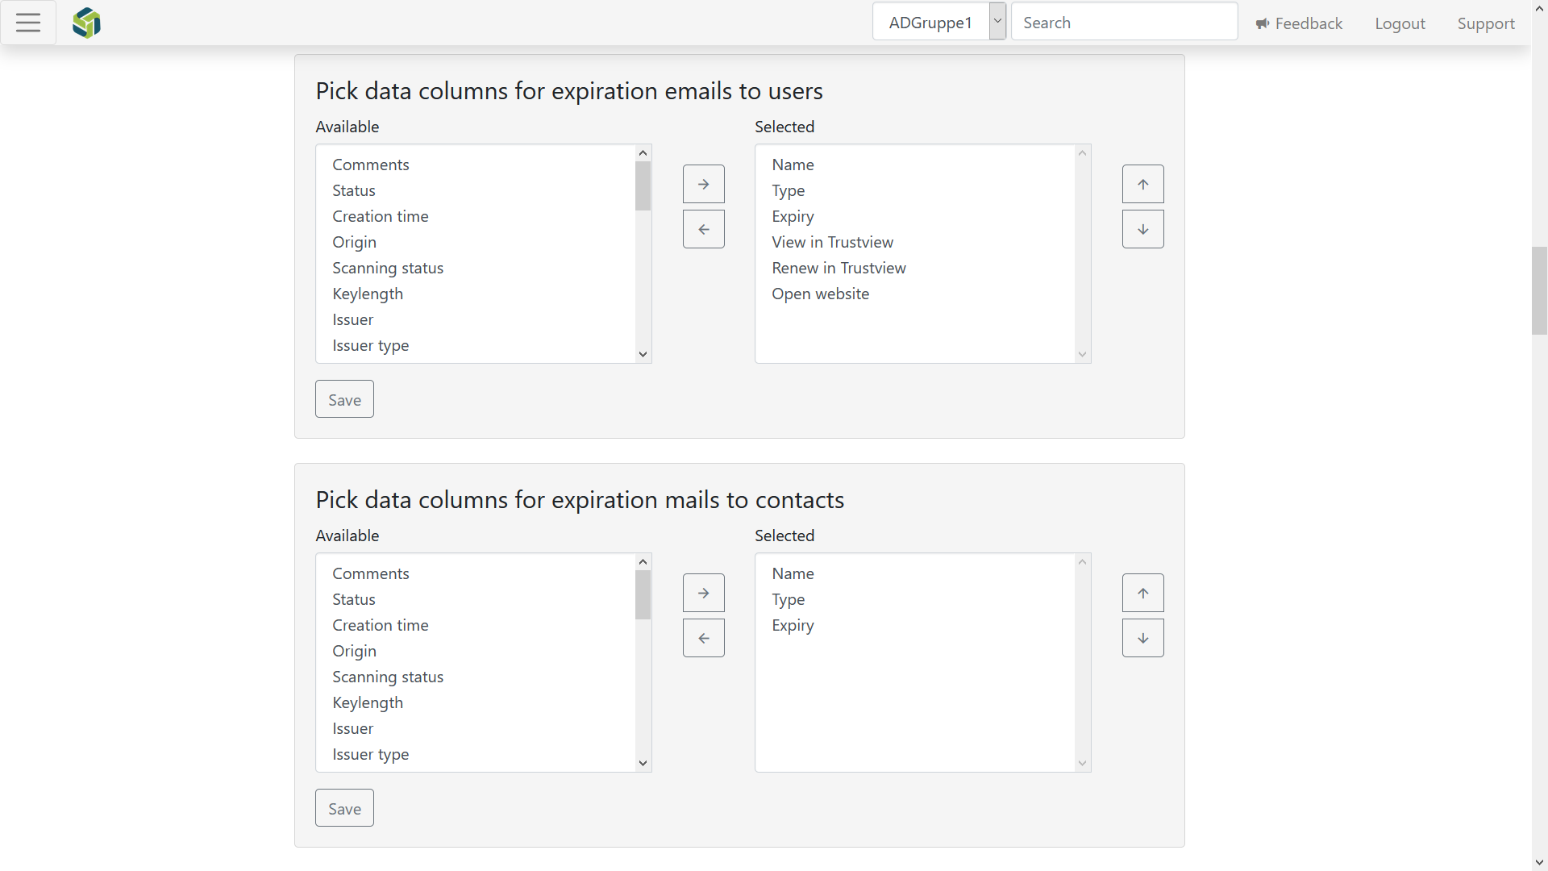Click the page vertical scrollbar thumb

pos(1540,291)
